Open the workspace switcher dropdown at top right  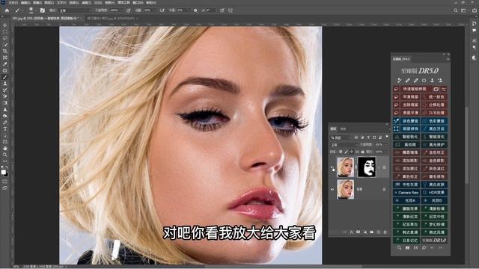(x=464, y=10)
